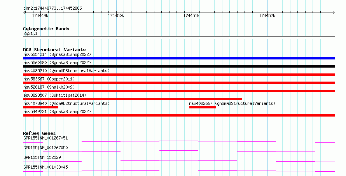Click the 174450k ruler label

pyautogui.click(x=116, y=16)
